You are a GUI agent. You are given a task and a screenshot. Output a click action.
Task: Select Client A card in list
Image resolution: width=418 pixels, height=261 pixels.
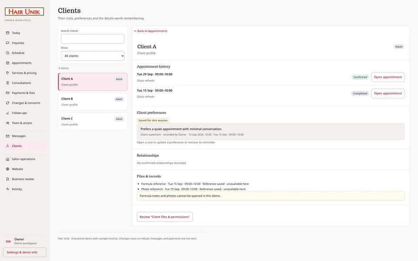[x=92, y=82]
